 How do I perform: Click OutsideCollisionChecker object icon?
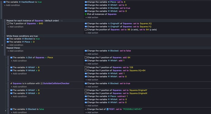(x=42, y=84)
